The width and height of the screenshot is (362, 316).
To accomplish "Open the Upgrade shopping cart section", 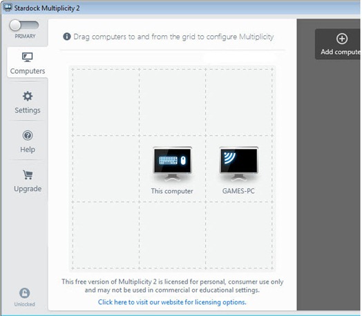I will pos(28,181).
